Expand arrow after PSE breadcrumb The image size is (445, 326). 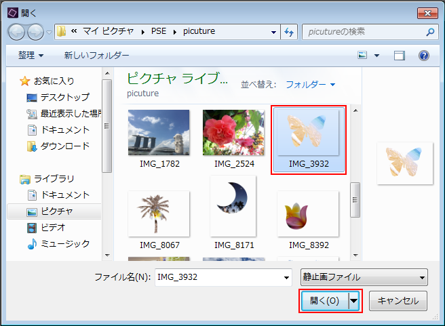pyautogui.click(x=175, y=32)
